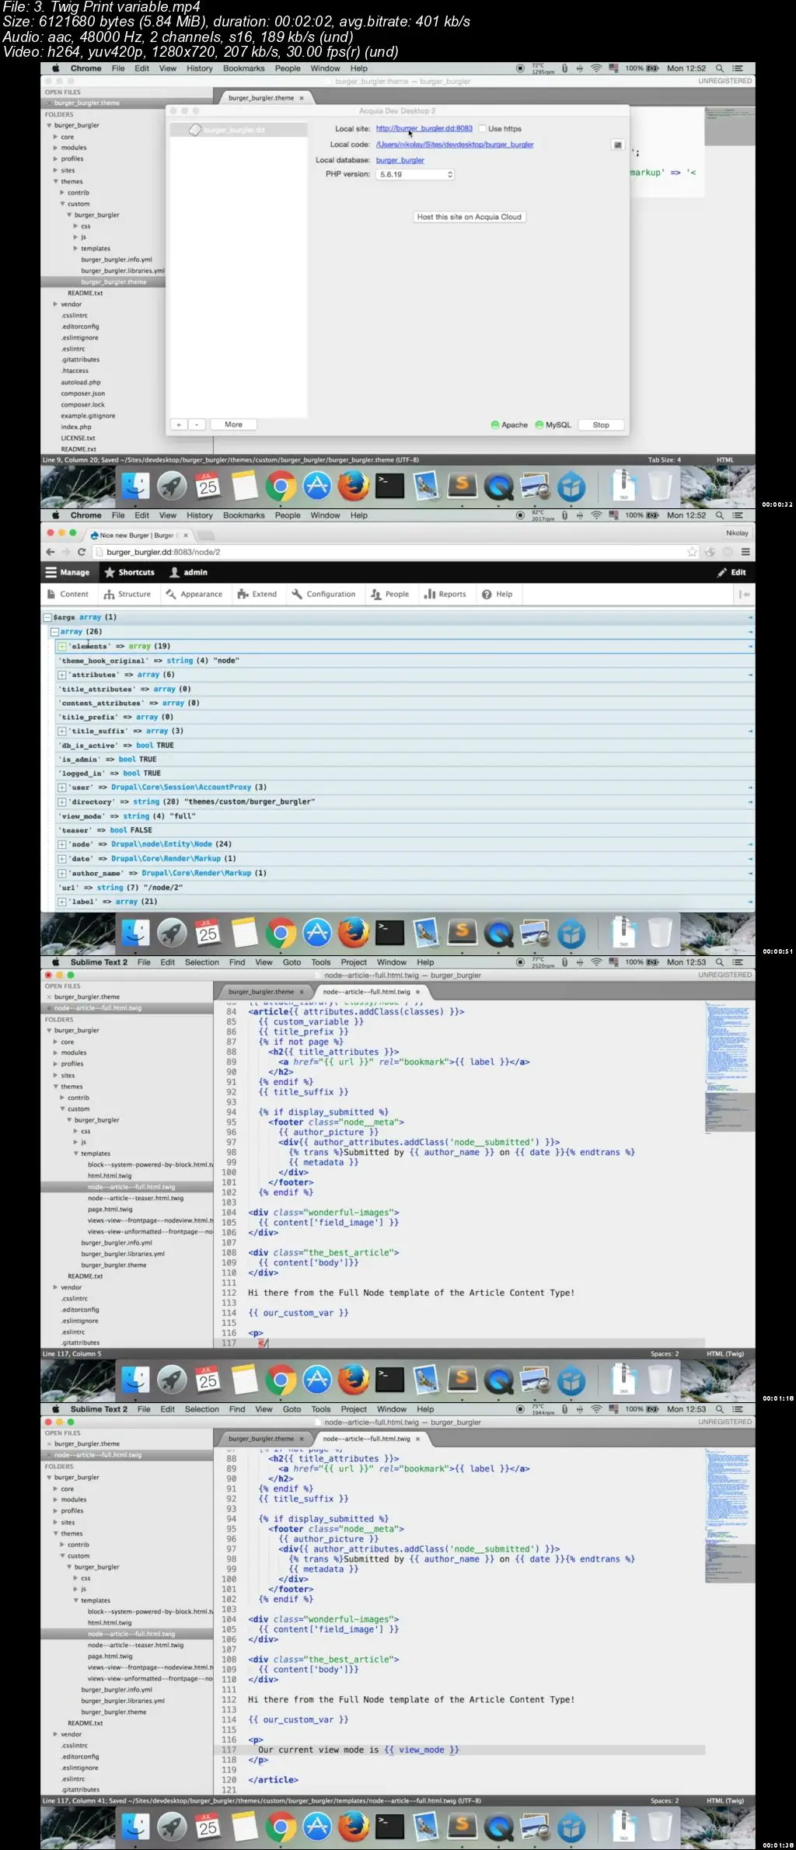Image resolution: width=796 pixels, height=1850 pixels.
Task: Click burger_burgler.dd site icon in Acquia list
Action: tap(196, 130)
